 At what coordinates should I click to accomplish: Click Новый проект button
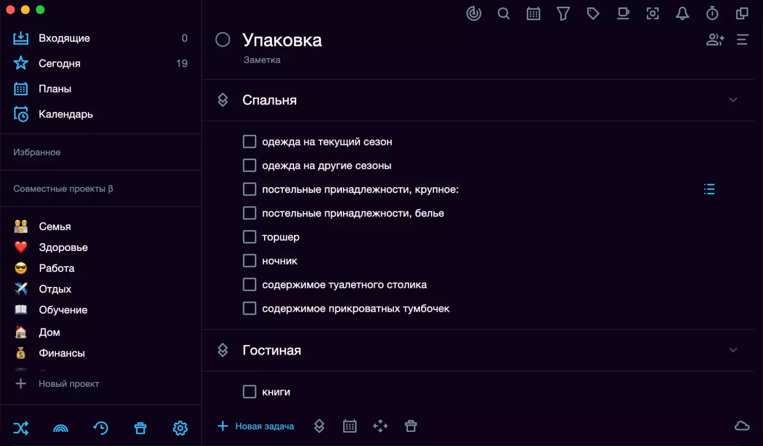click(57, 383)
